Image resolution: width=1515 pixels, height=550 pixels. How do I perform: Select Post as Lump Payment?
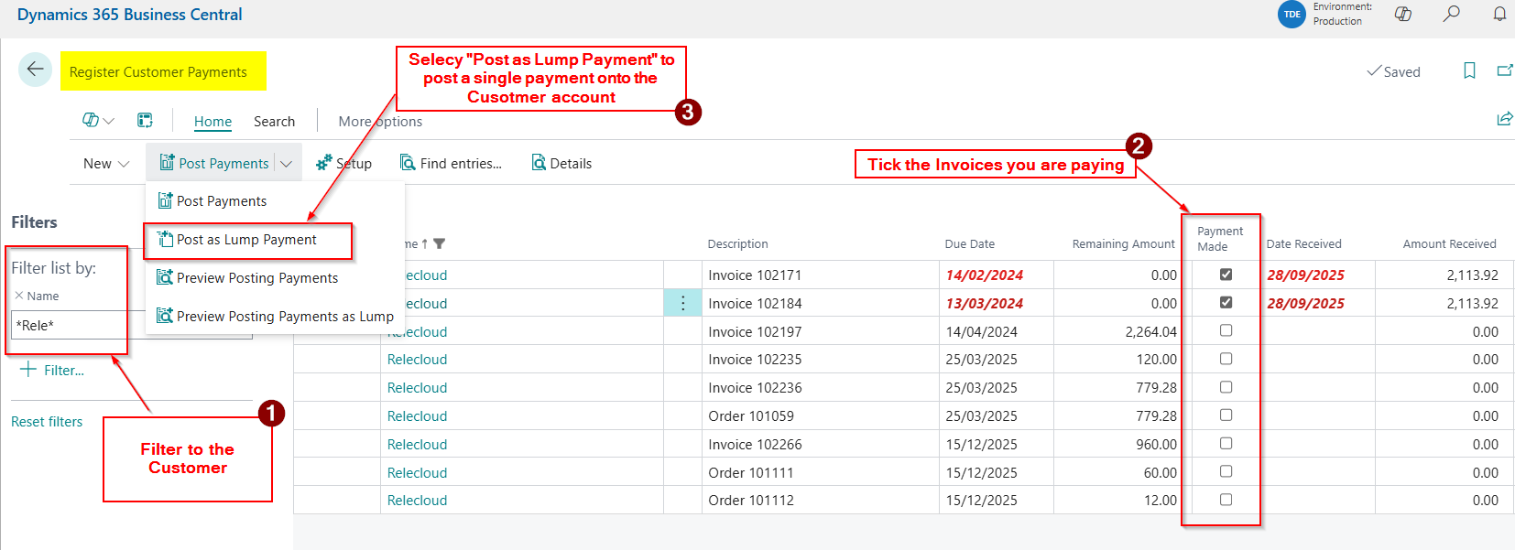pos(246,240)
